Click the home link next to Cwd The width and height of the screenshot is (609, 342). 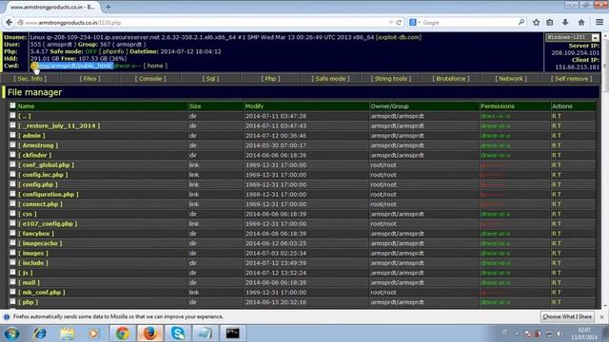[155, 66]
